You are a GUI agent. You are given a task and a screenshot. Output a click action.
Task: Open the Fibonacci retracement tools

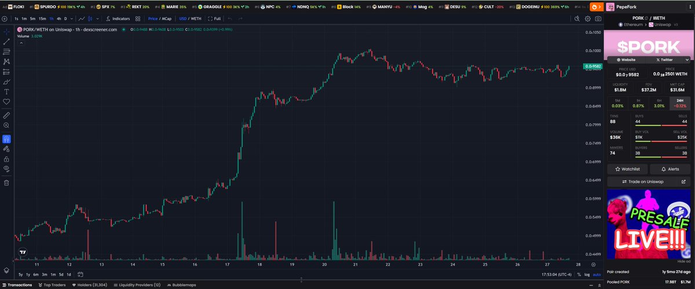click(x=6, y=51)
